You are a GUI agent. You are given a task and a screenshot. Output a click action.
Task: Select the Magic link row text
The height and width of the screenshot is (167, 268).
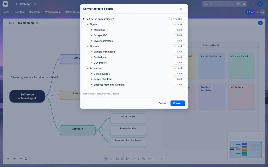point(99,30)
